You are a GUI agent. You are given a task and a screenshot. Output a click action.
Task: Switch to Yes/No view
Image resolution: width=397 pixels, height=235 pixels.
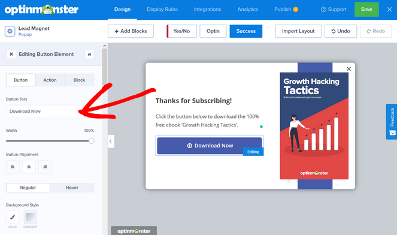pos(181,31)
